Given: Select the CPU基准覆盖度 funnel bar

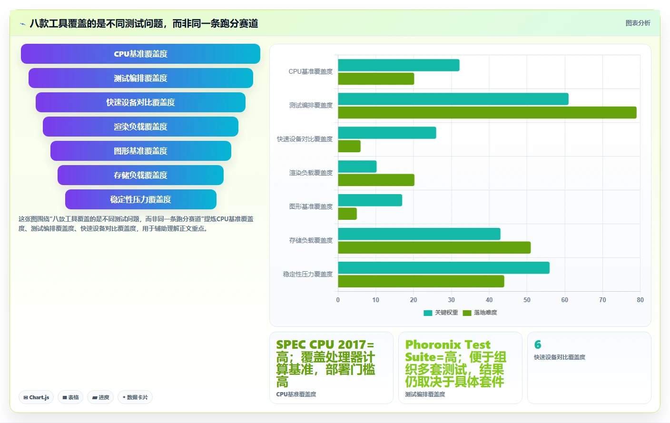Looking at the screenshot, I should pos(140,54).
